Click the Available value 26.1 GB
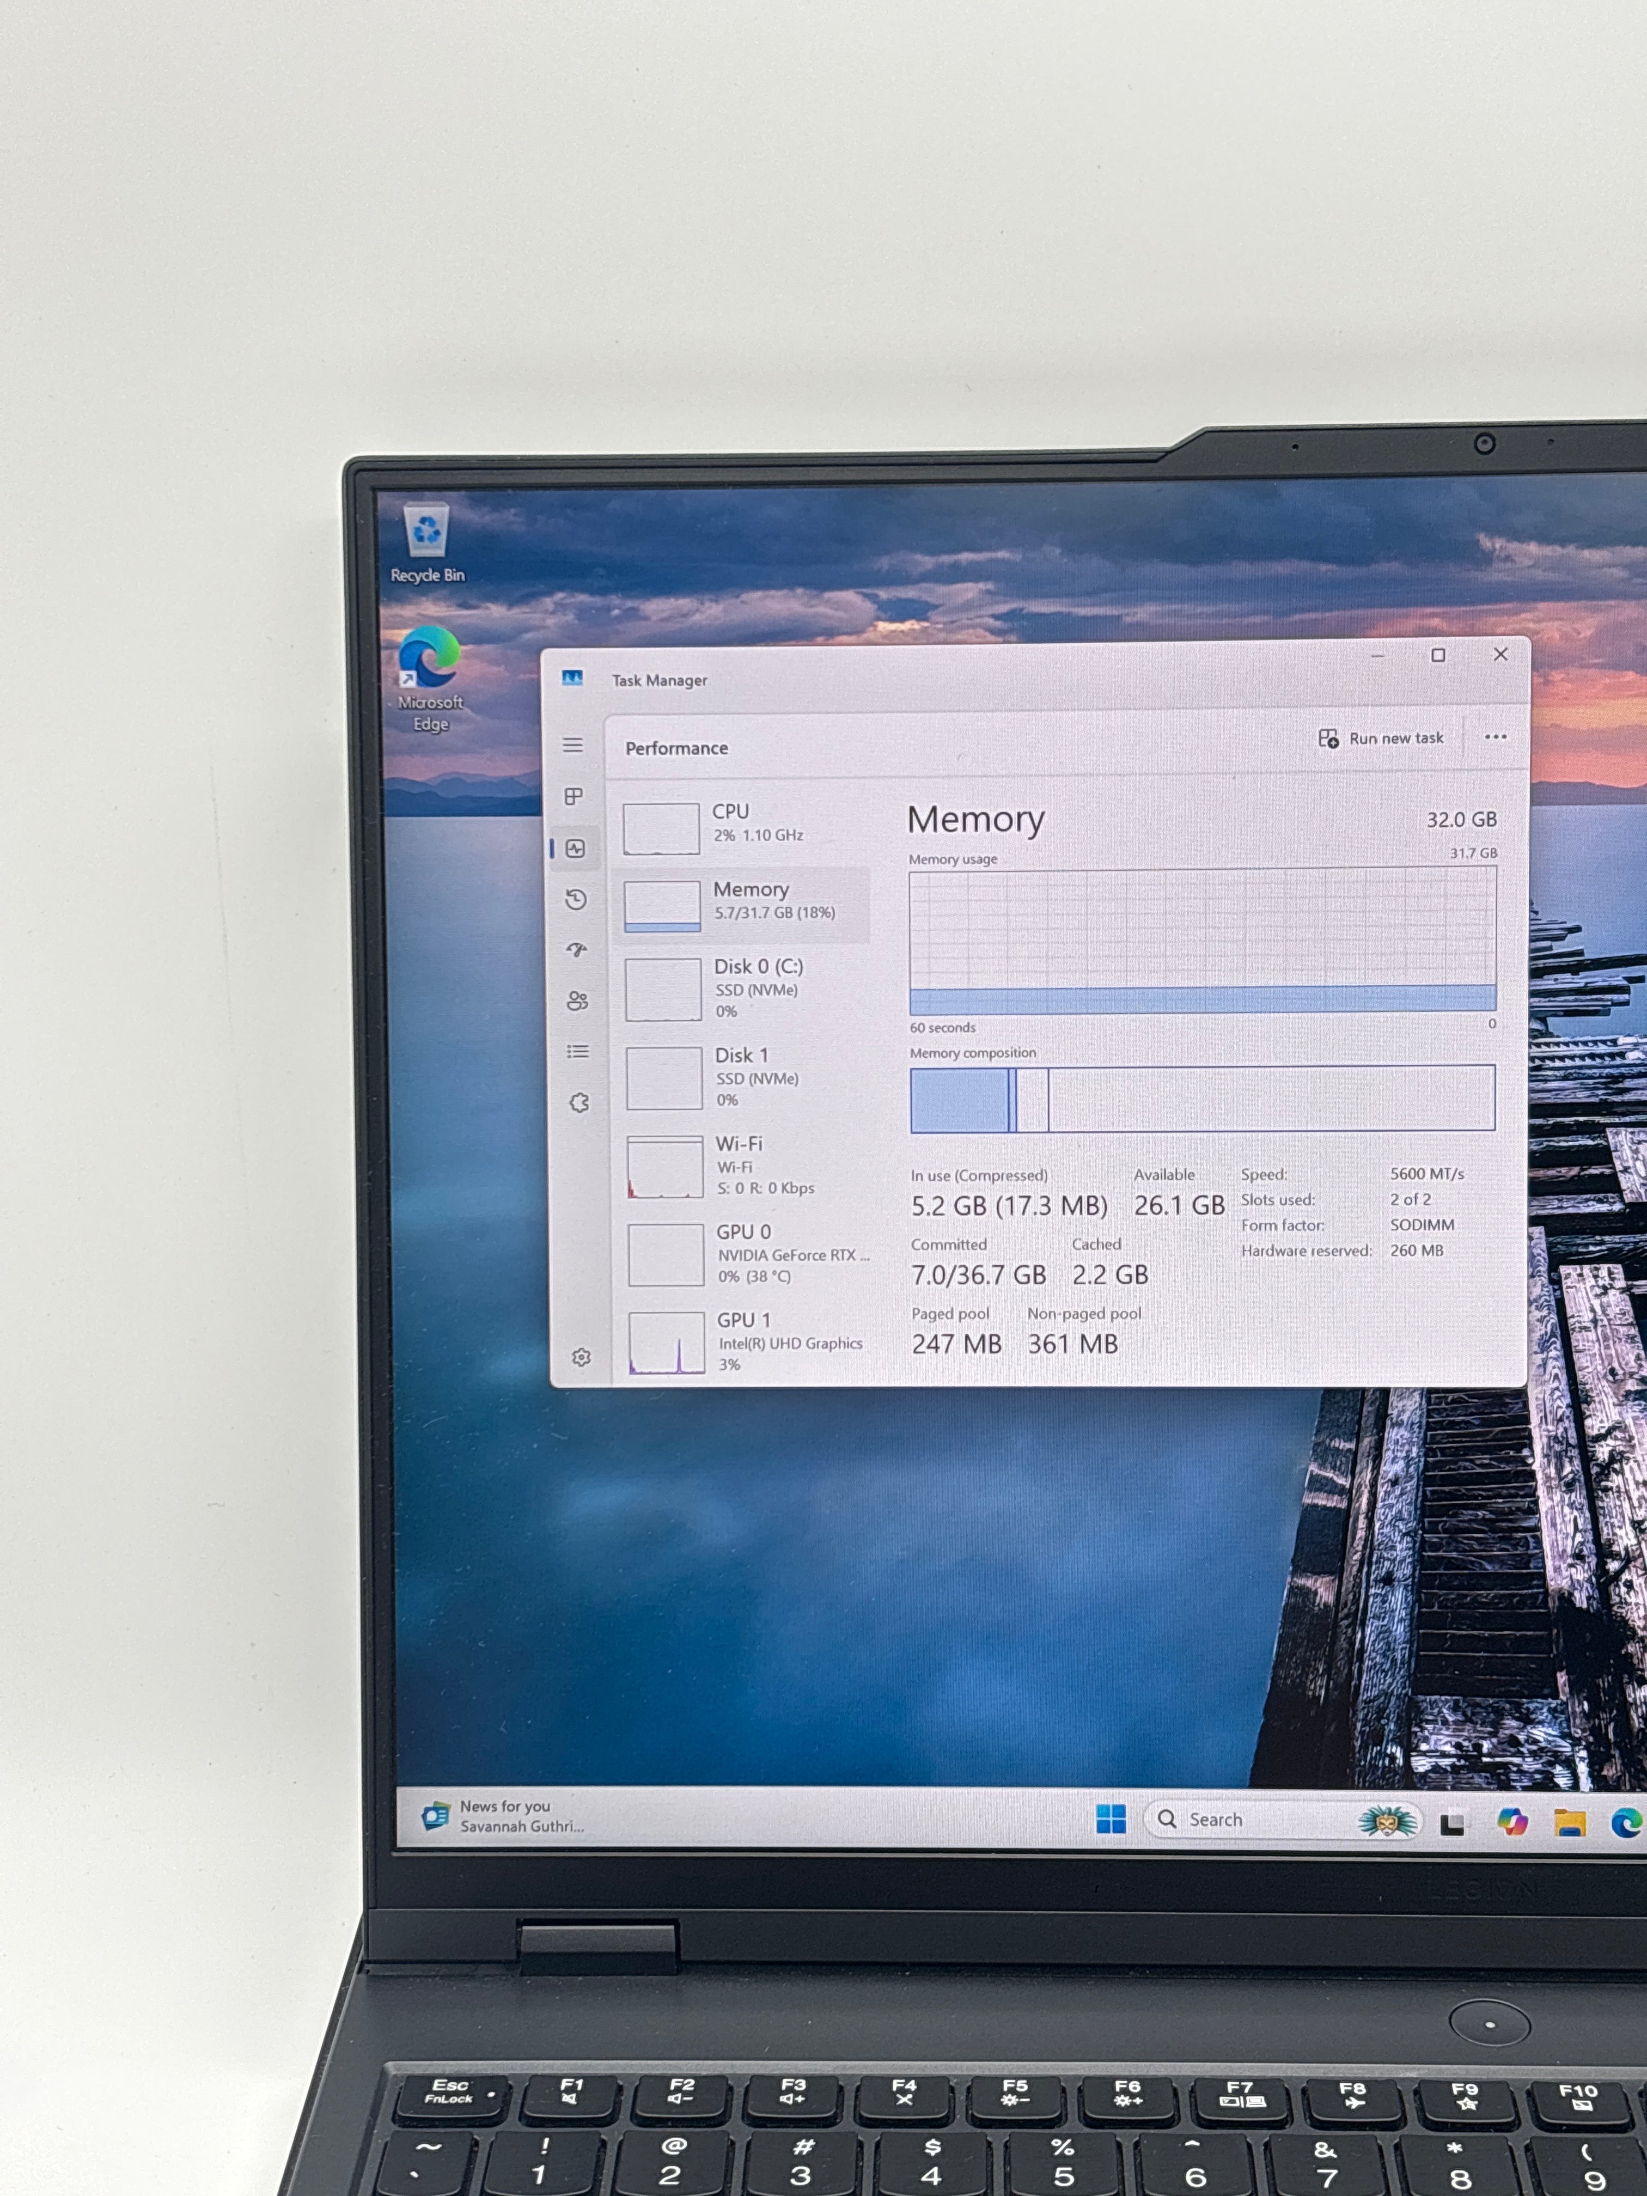The width and height of the screenshot is (1647, 2196). point(1179,1205)
